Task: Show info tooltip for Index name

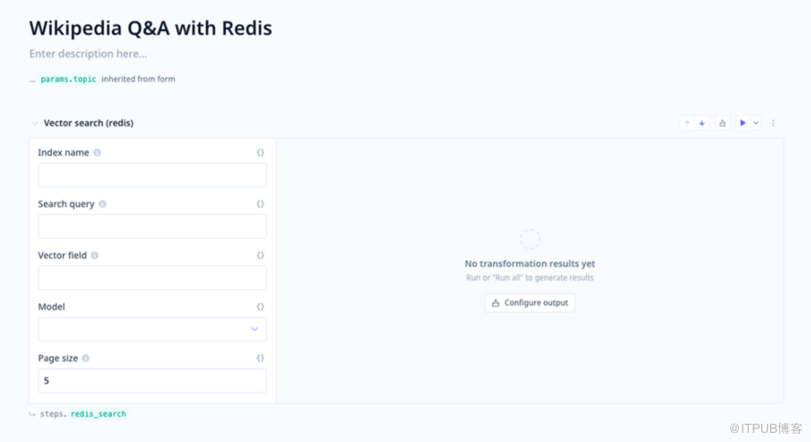Action: click(98, 153)
